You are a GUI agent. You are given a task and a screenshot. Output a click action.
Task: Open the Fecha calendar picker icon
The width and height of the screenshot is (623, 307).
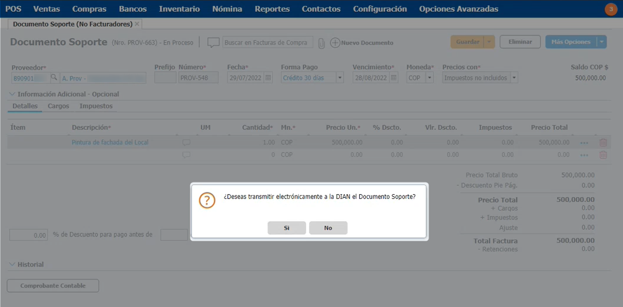[x=268, y=77]
